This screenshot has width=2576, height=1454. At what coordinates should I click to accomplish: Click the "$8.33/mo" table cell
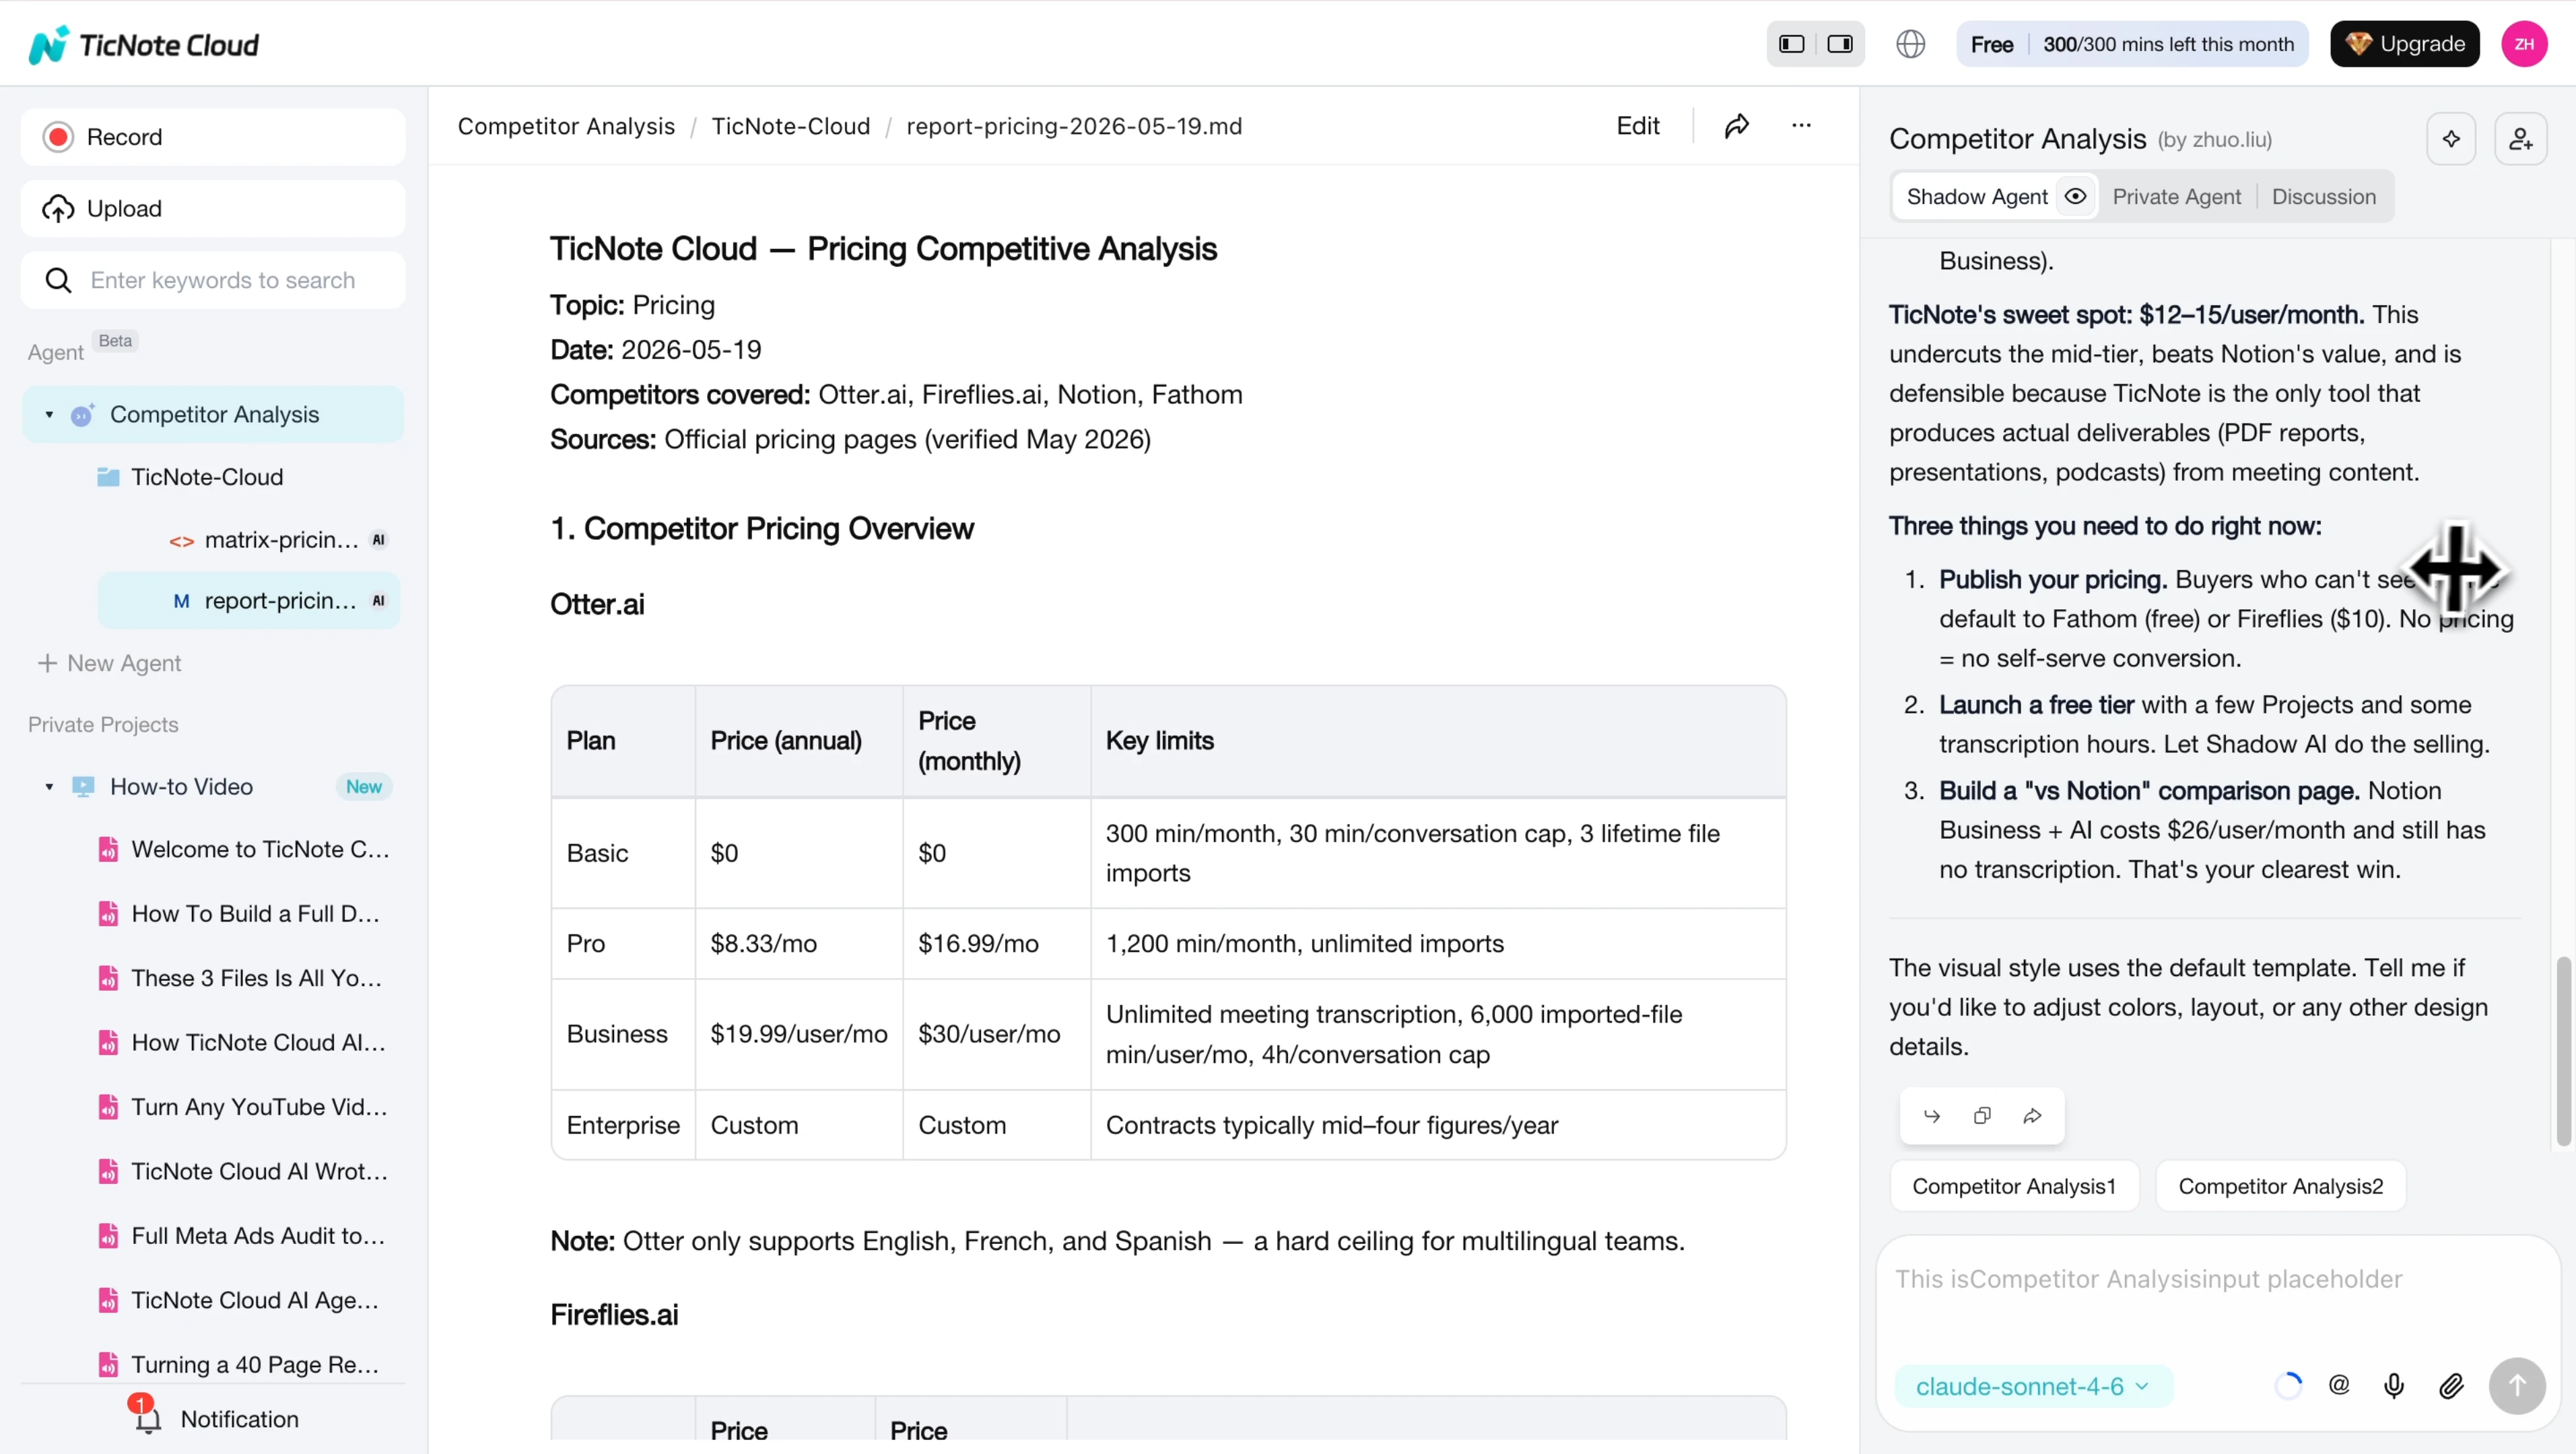point(798,943)
